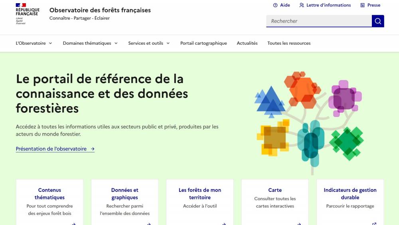Open the Contenus thématiques card
399x225 pixels.
49,202
